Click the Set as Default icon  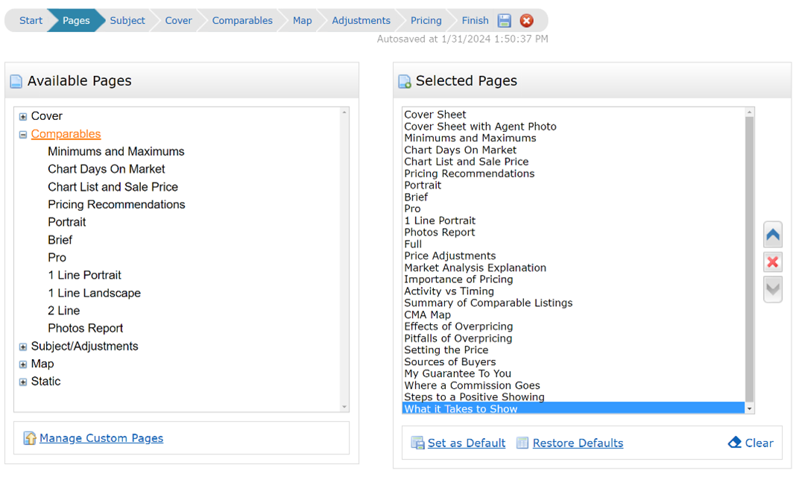[x=417, y=443]
